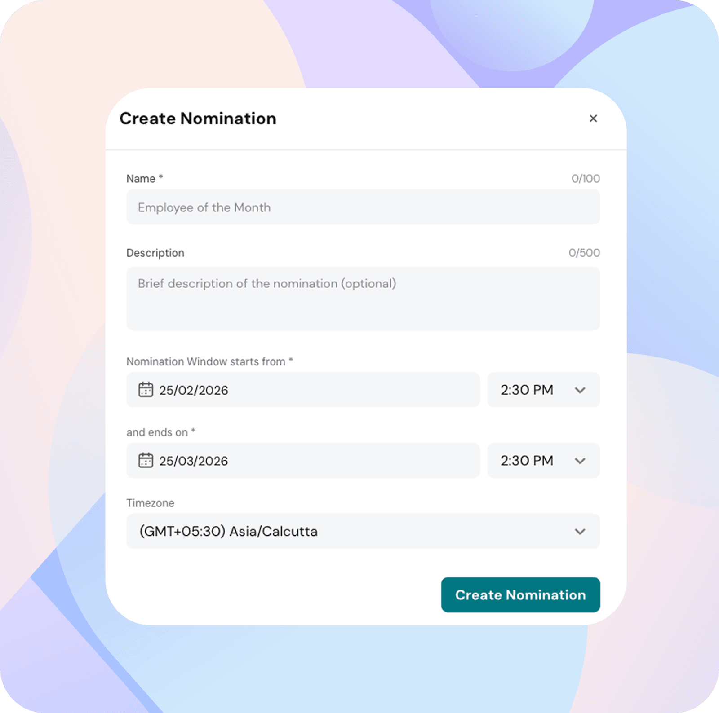This screenshot has height=713, width=719.
Task: Click the calendar icon for end date
Action: click(146, 461)
